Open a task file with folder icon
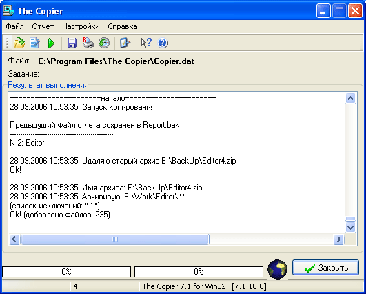This screenshot has height=294, width=366. pyautogui.click(x=19, y=43)
